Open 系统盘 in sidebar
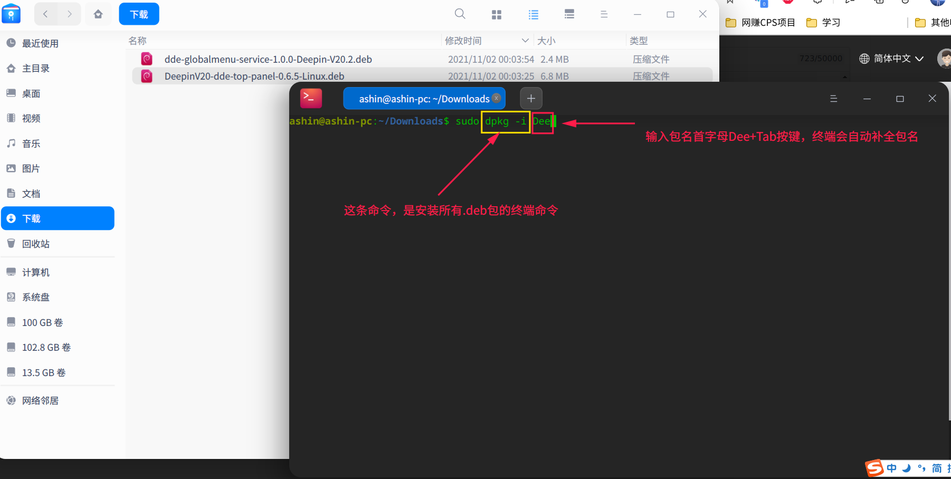 [x=58, y=297]
